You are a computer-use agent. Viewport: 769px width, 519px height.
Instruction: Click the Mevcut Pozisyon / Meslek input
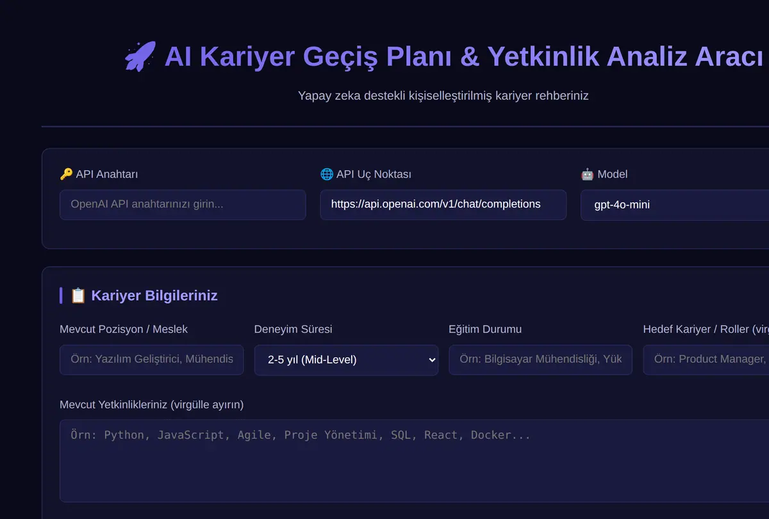[x=152, y=360]
